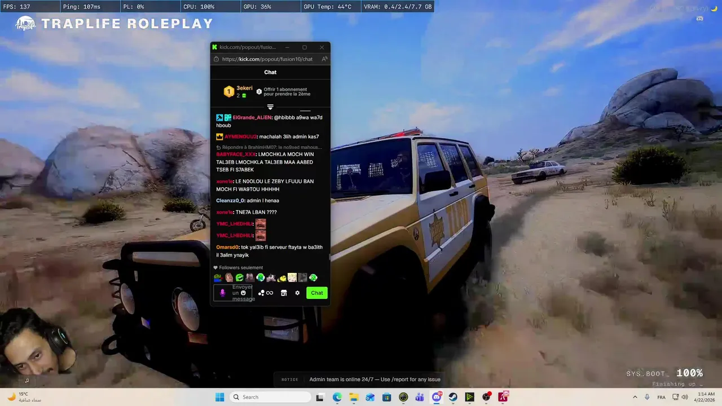Open Steam from the taskbar
This screenshot has height=406, width=722.
(x=453, y=397)
